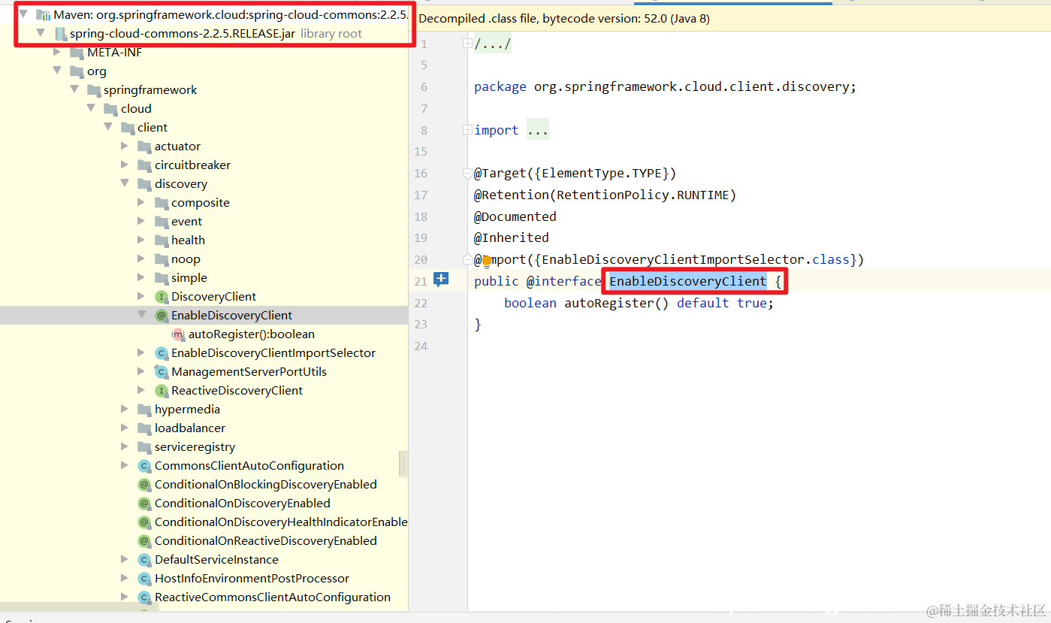This screenshot has height=623, width=1051.
Task: Click the decompiled .class file notification banner
Action: (729, 19)
